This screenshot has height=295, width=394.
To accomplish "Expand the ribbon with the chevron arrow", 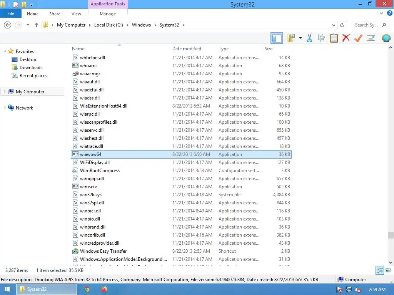I will pos(381,13).
